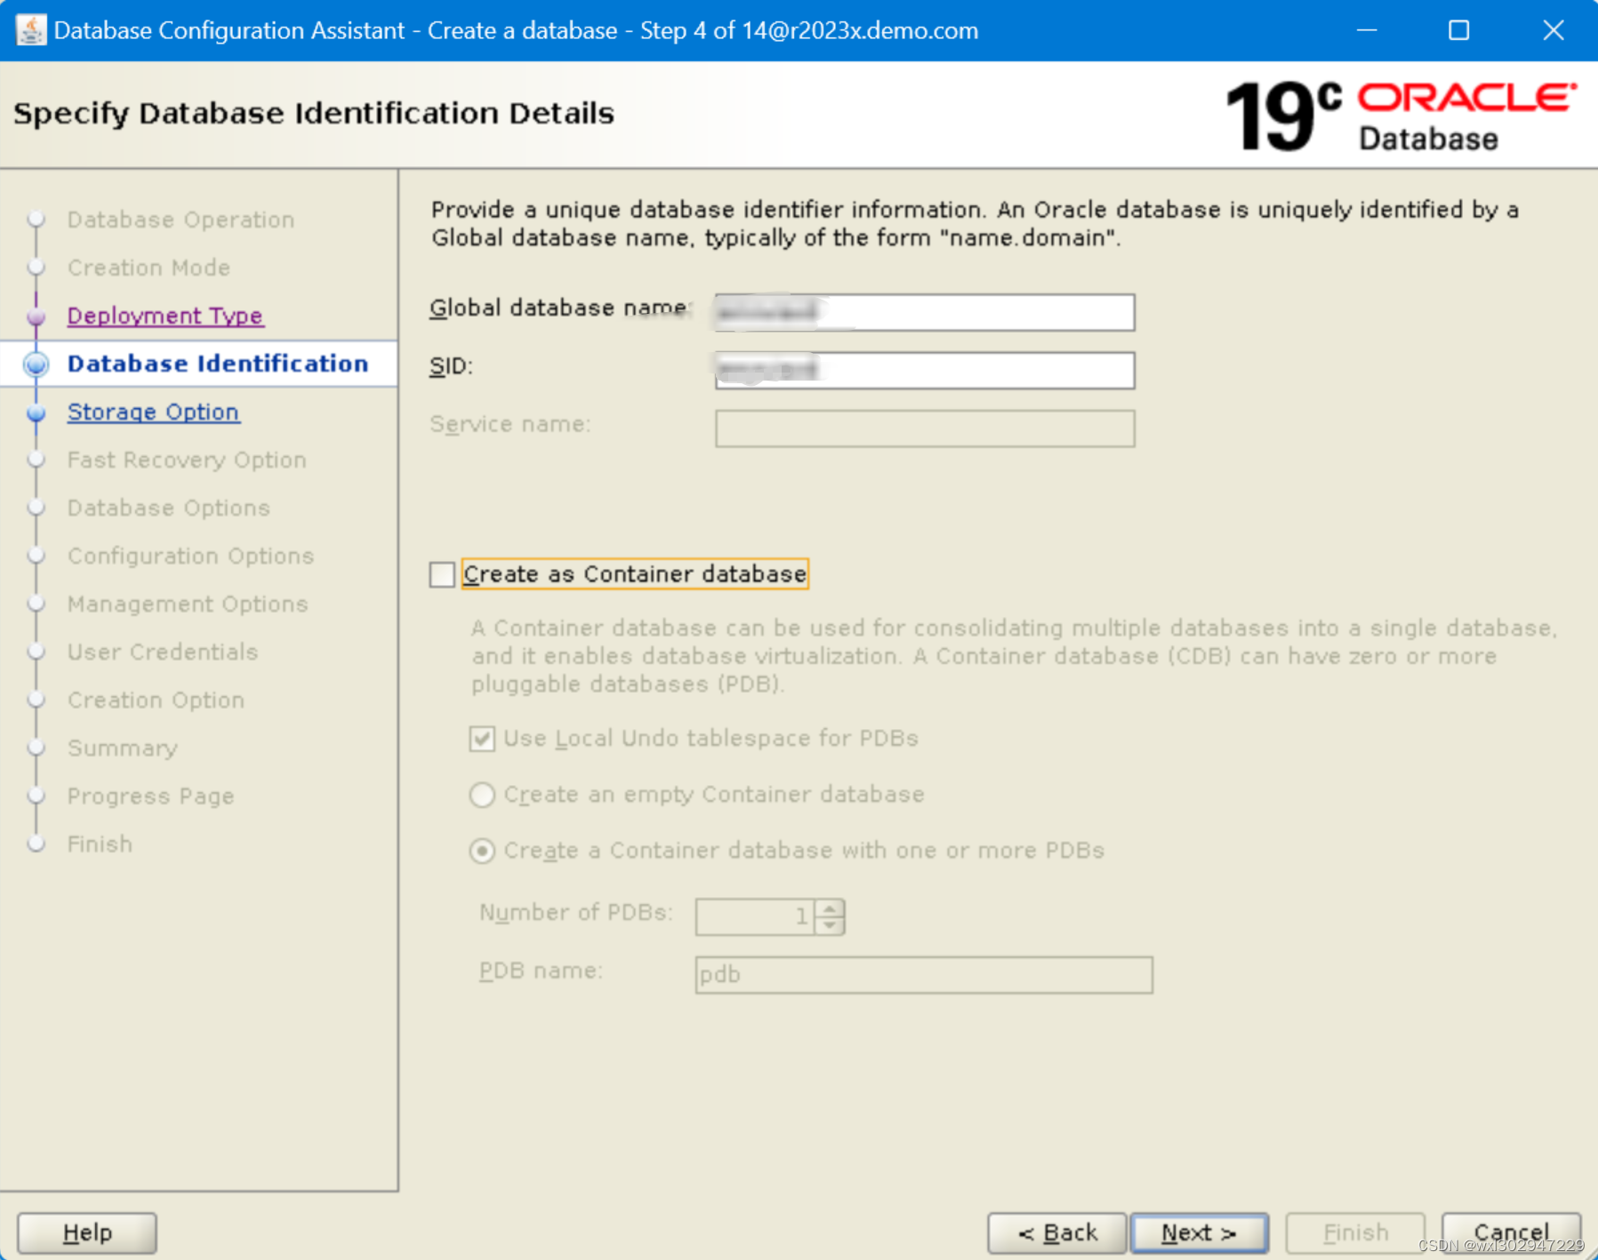Click the Database Options step
1598x1260 pixels.
(168, 508)
